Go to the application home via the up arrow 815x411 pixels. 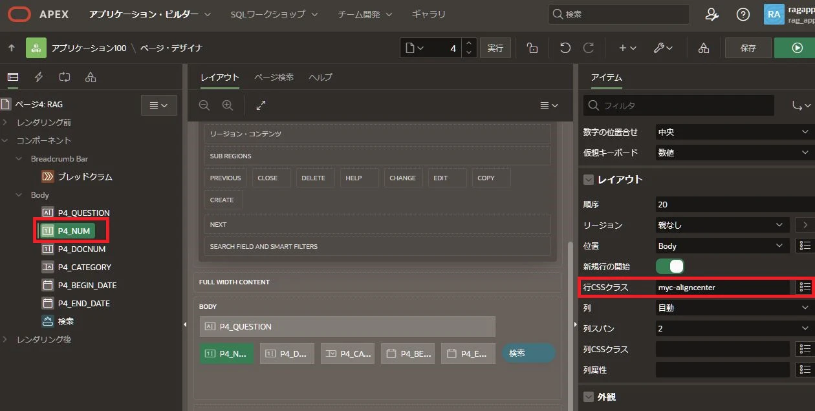coord(12,48)
